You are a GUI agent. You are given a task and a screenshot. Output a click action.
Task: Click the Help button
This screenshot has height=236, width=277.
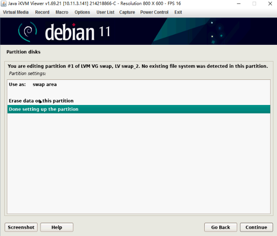57,227
